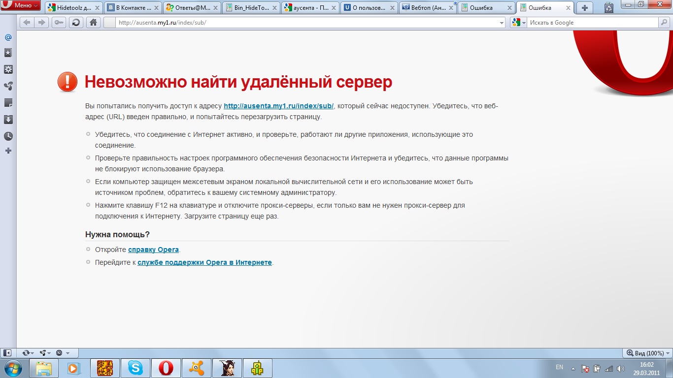The width and height of the screenshot is (673, 378).
Task: Switch to the Ответы@M... tab
Action: tap(192, 7)
